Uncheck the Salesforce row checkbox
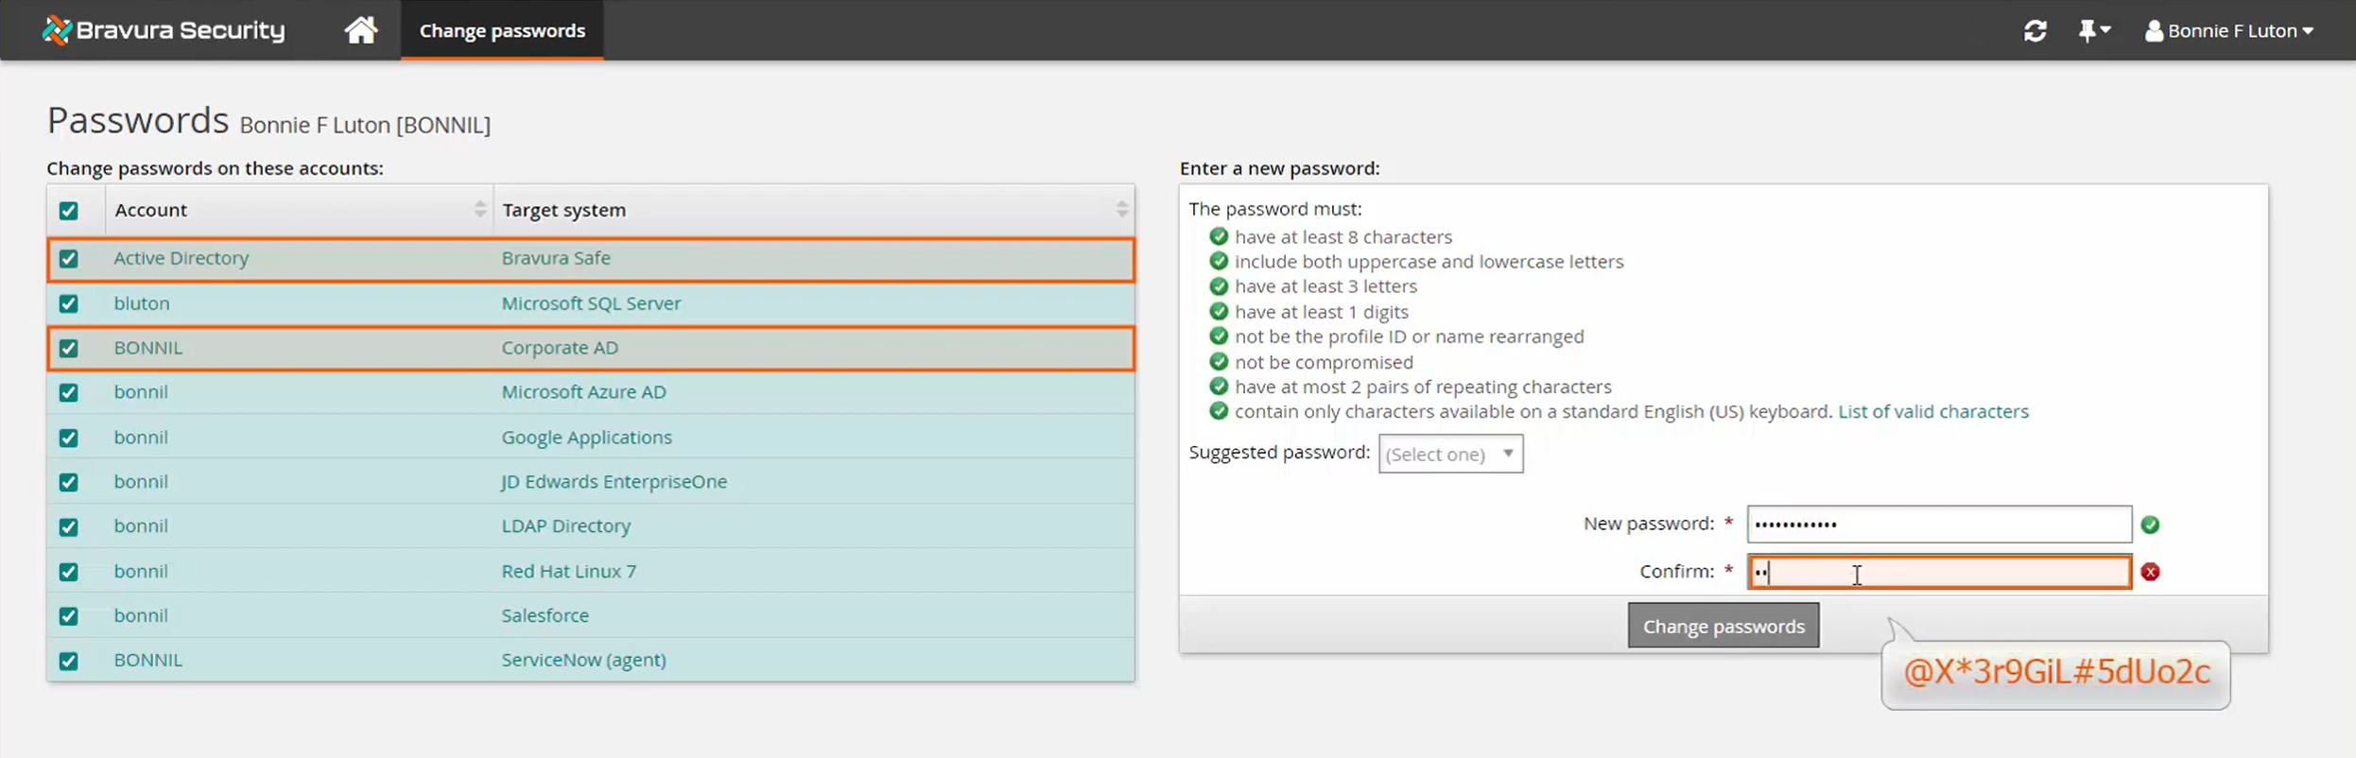This screenshot has width=2356, height=758. click(x=68, y=616)
